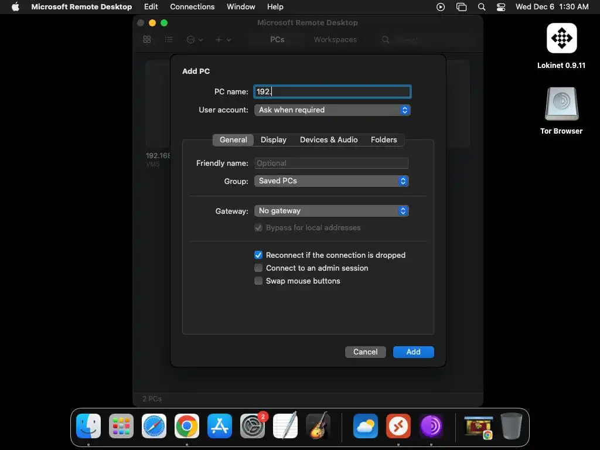The height and width of the screenshot is (450, 600).
Task: Open Tor Browser from the dock
Action: (431, 426)
